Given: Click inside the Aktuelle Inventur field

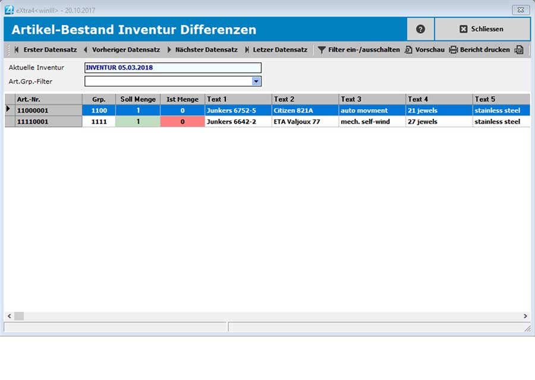Looking at the screenshot, I should pyautogui.click(x=172, y=68).
